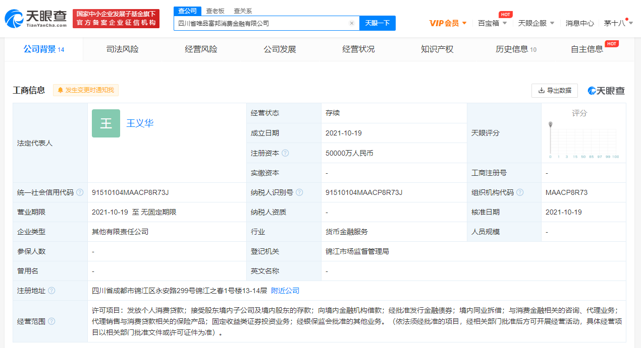Click help icon beside 纳税人识别号
The height and width of the screenshot is (348, 641).
coord(299,192)
